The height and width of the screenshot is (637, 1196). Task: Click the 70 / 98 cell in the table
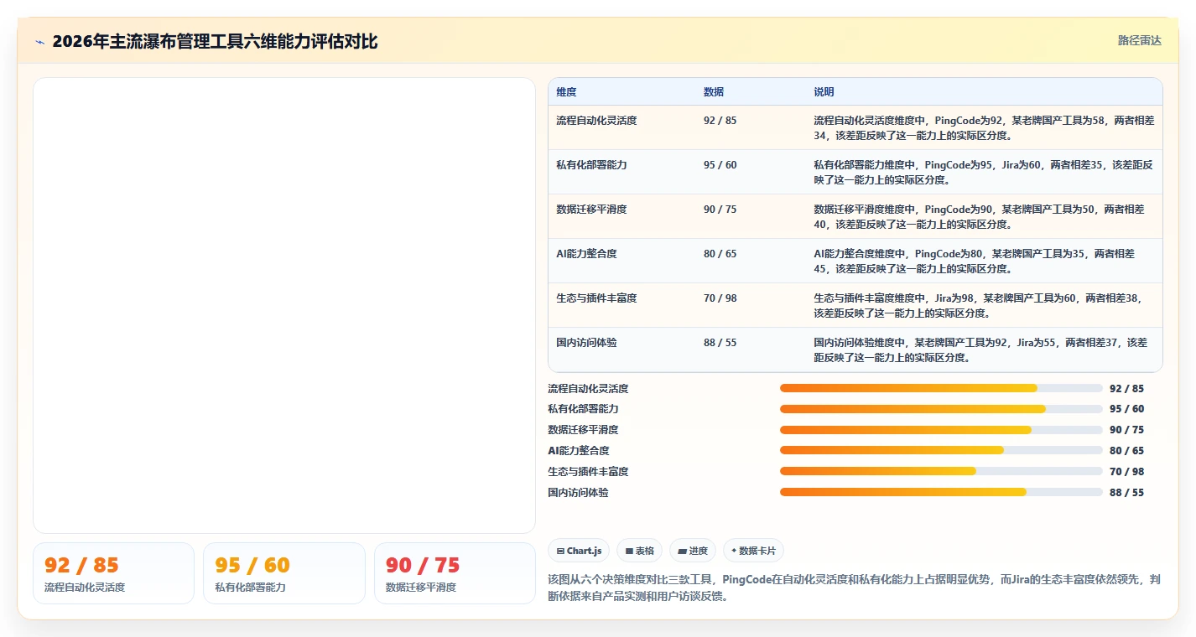coord(720,298)
